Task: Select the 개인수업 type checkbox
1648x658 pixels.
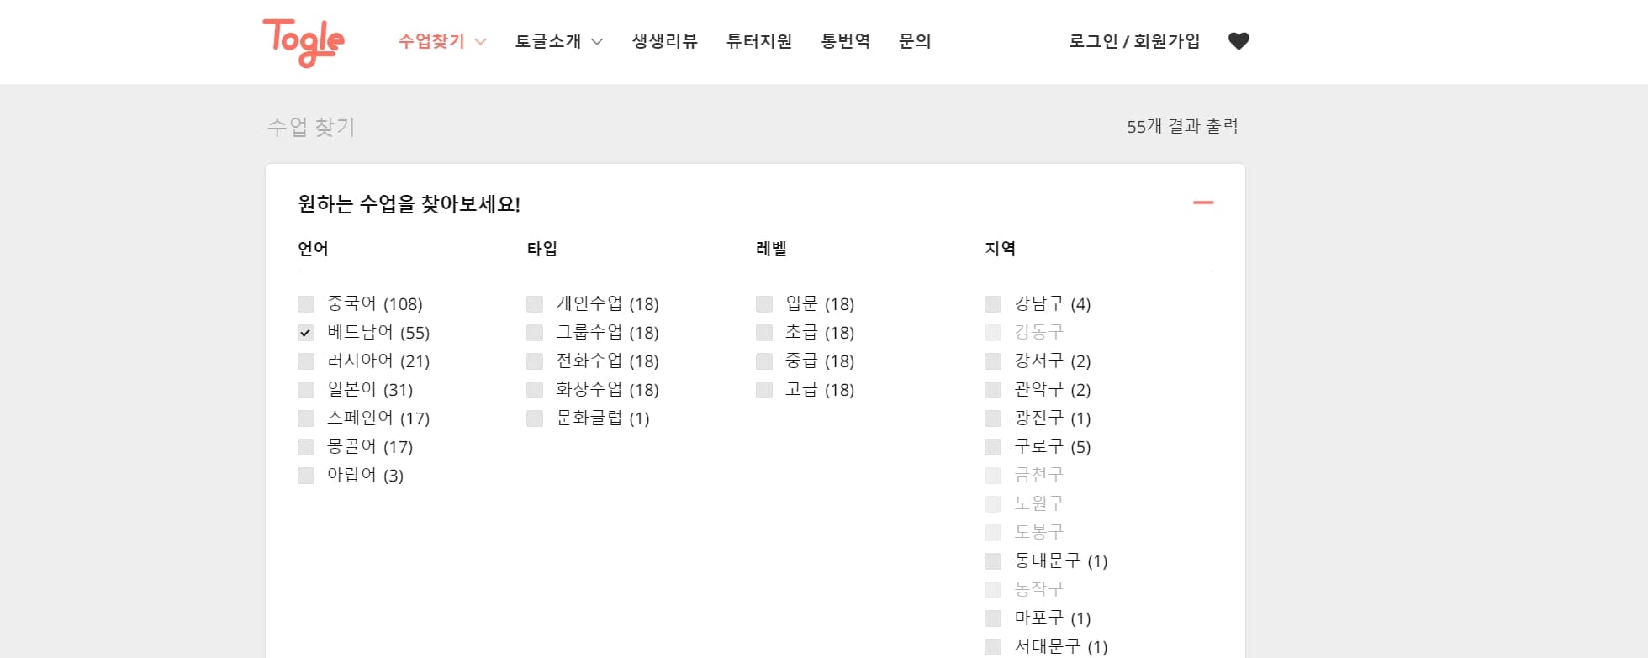Action: [535, 304]
